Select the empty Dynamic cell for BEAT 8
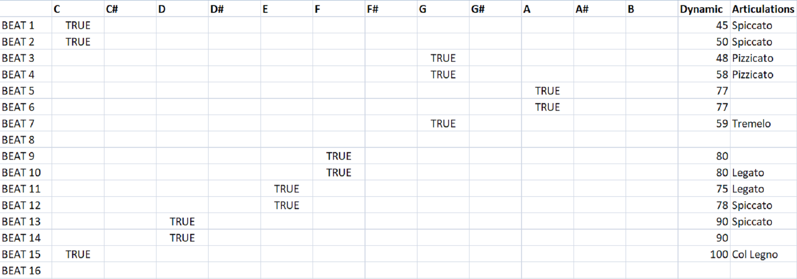797x279 pixels. click(704, 140)
